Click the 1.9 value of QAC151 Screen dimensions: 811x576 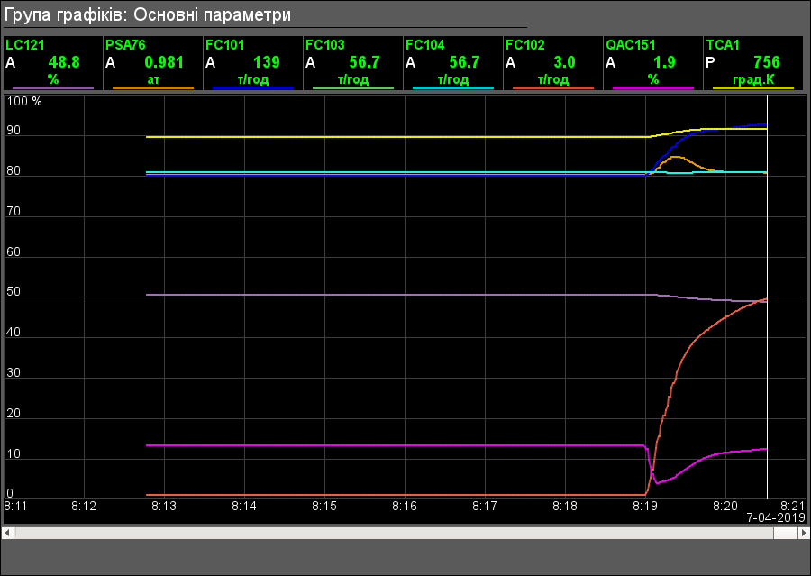click(x=664, y=62)
